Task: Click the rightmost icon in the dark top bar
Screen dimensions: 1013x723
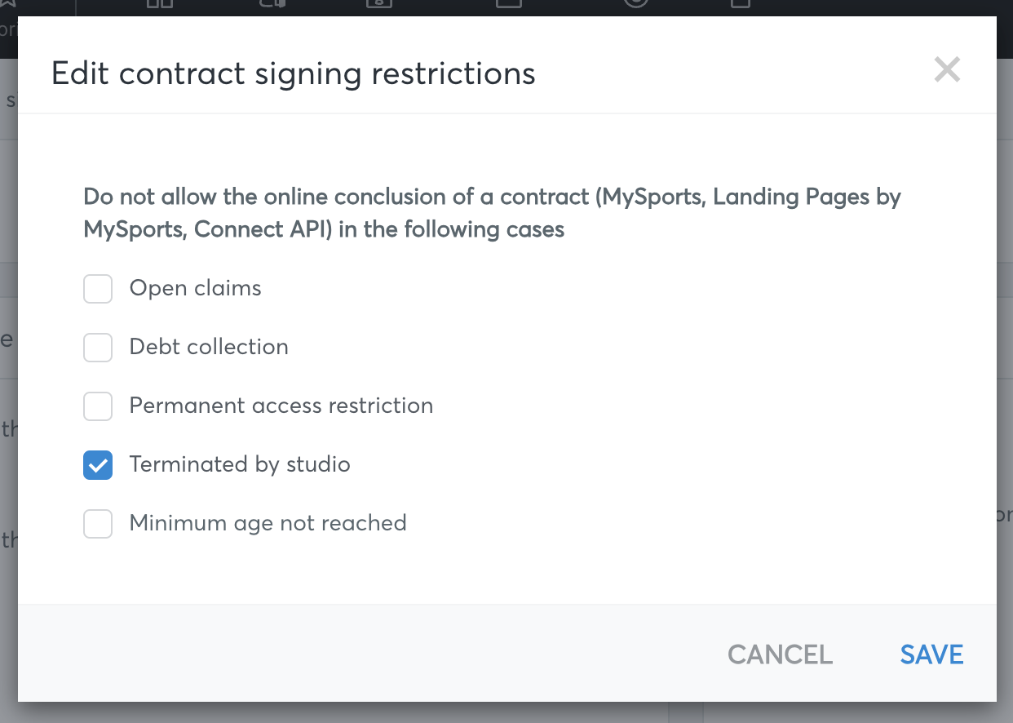Action: tap(741, 3)
